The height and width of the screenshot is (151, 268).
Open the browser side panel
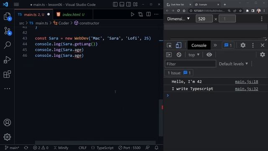pos(253,10)
